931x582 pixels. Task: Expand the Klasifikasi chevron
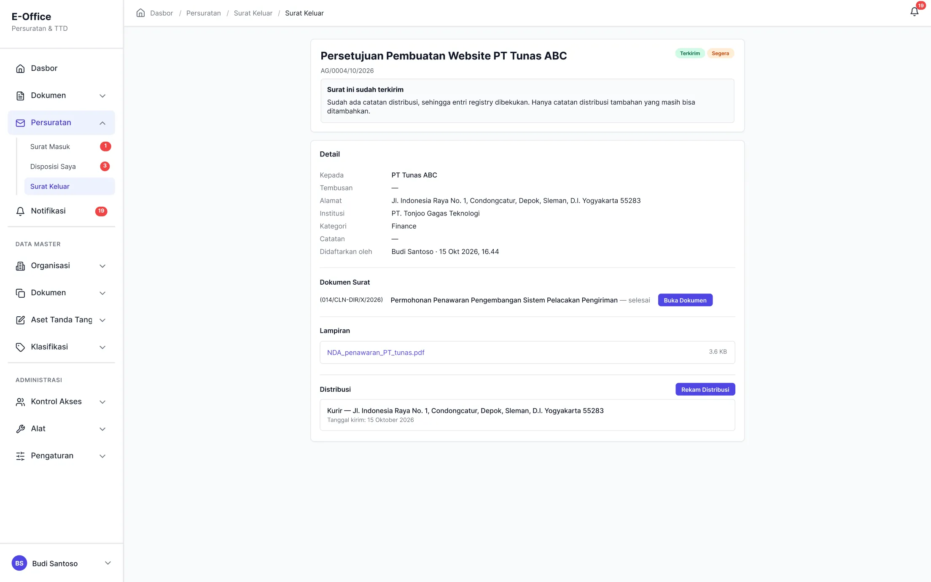(x=102, y=347)
